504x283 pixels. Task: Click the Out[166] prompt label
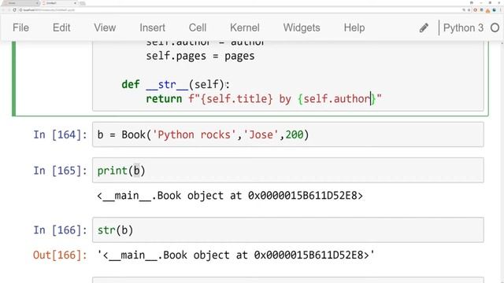(60, 255)
